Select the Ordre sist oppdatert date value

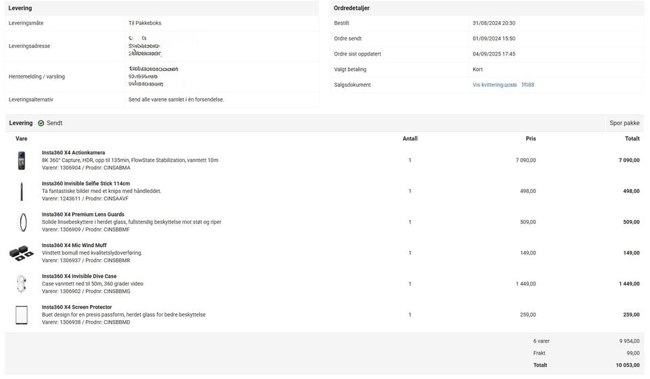(x=494, y=54)
